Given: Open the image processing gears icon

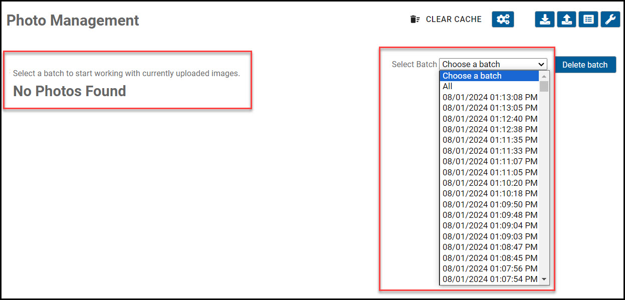Looking at the screenshot, I should pyautogui.click(x=502, y=19).
